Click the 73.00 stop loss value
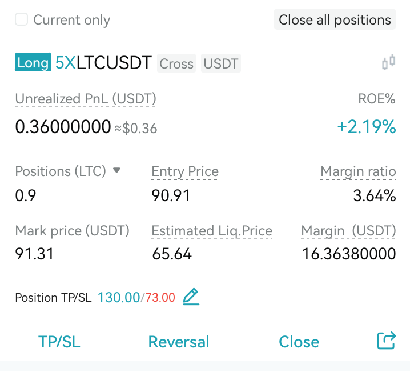Screen dimensions: 410x376 pos(160,298)
